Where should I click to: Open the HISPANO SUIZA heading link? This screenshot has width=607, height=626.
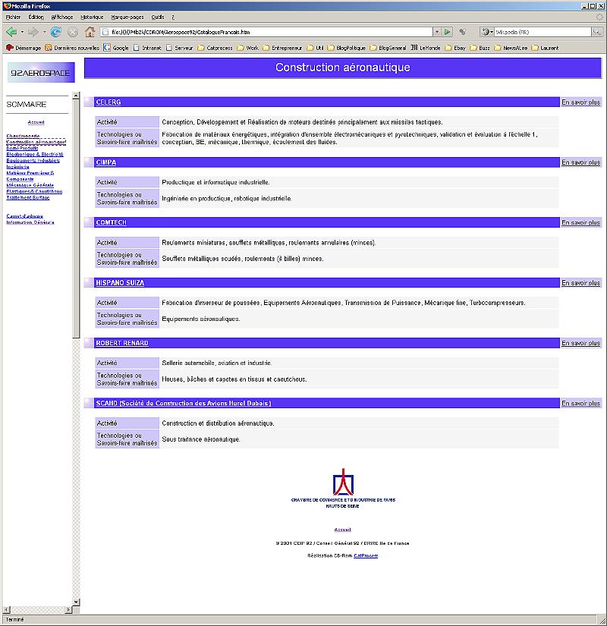point(120,283)
